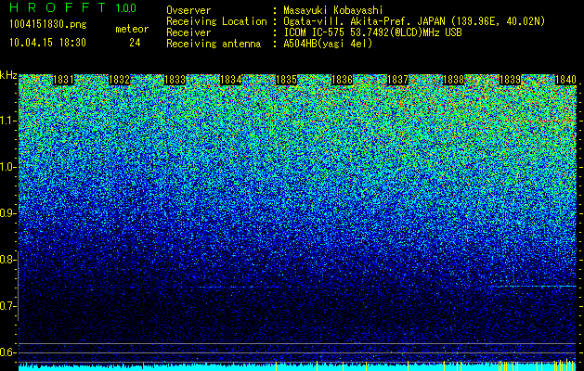Viewport: 584px width, 371px height.
Task: Click the 1839 time marker
Action: (x=510, y=80)
